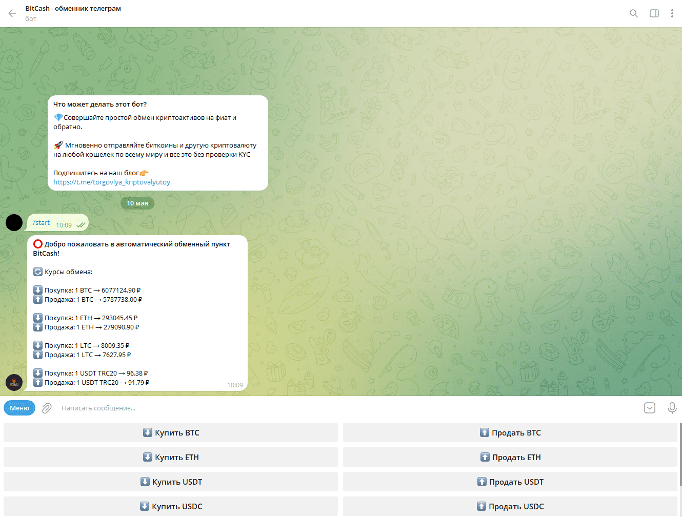This screenshot has width=682, height=519.
Task: Click the 10 мая date badge
Action: [137, 203]
